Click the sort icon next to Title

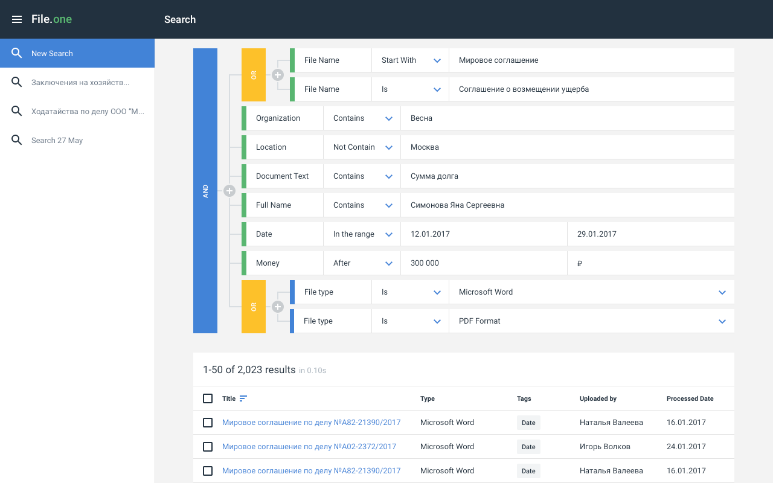pyautogui.click(x=243, y=398)
